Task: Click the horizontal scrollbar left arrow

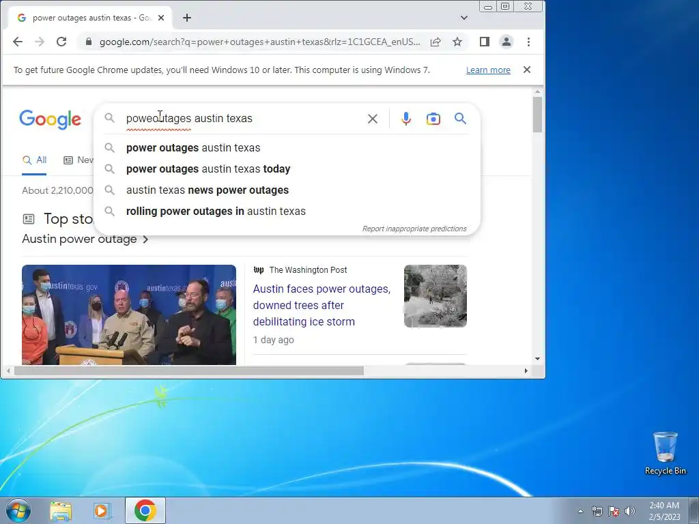Action: point(8,370)
